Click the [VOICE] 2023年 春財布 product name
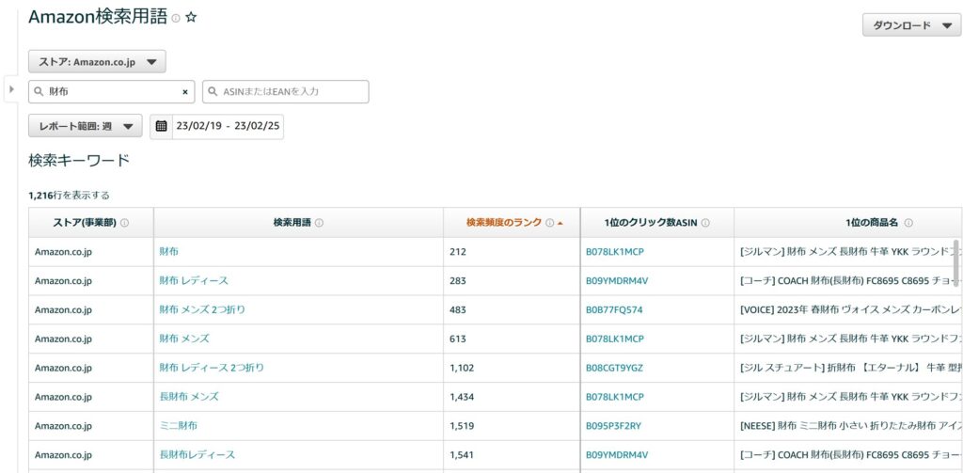 tap(851, 309)
